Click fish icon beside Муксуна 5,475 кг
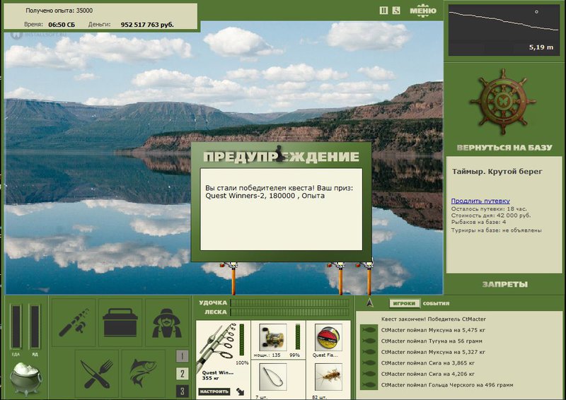This screenshot has width=566, height=400. (x=368, y=330)
